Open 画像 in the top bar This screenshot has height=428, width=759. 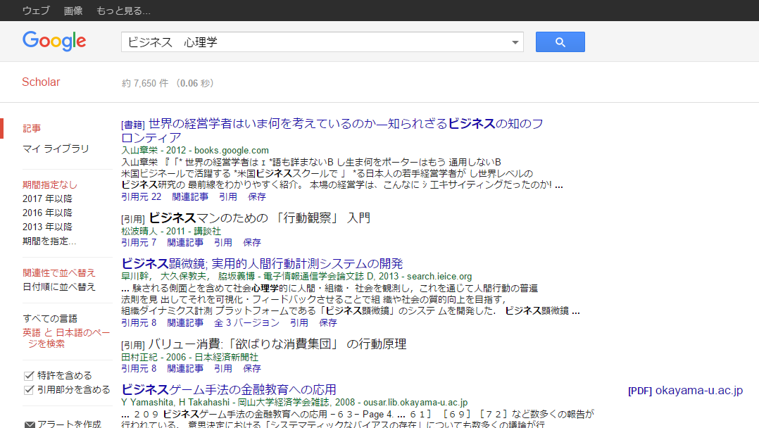click(x=73, y=11)
